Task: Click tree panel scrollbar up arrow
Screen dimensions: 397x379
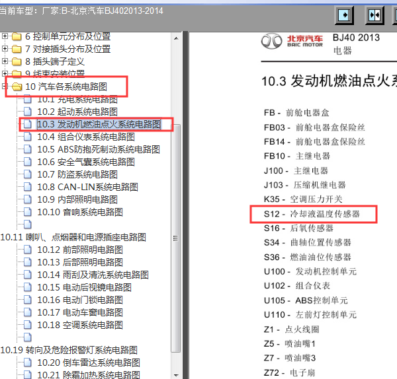Action: click(x=176, y=38)
